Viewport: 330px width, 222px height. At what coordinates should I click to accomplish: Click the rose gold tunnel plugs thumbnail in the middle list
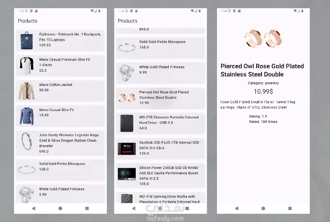tap(127, 98)
